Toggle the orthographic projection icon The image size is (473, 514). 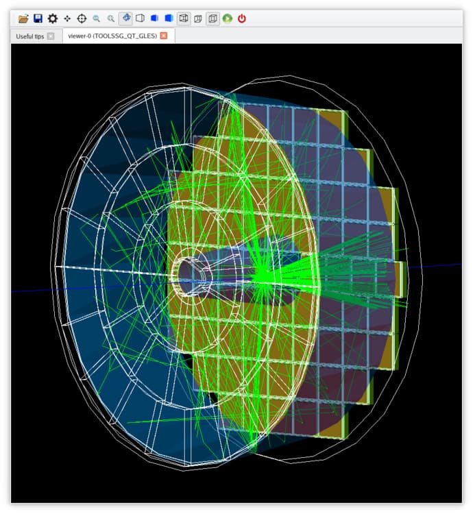tap(213, 19)
